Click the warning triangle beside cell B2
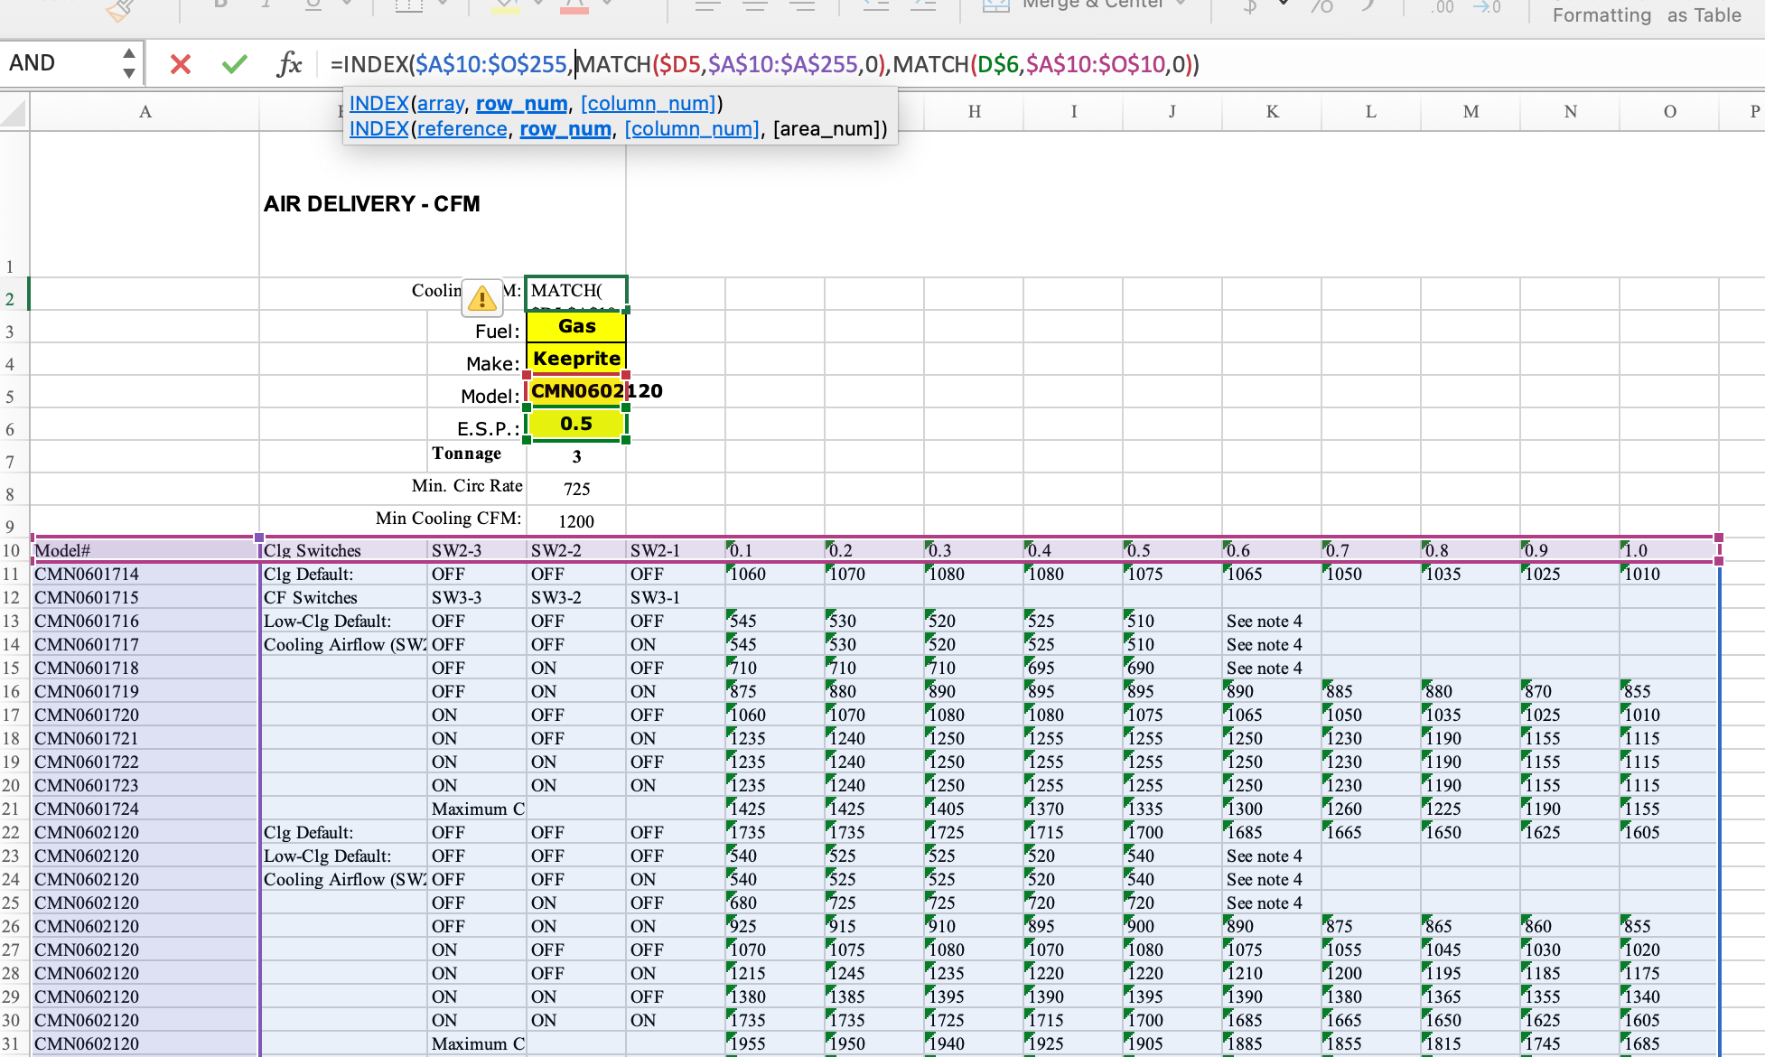 [x=481, y=298]
